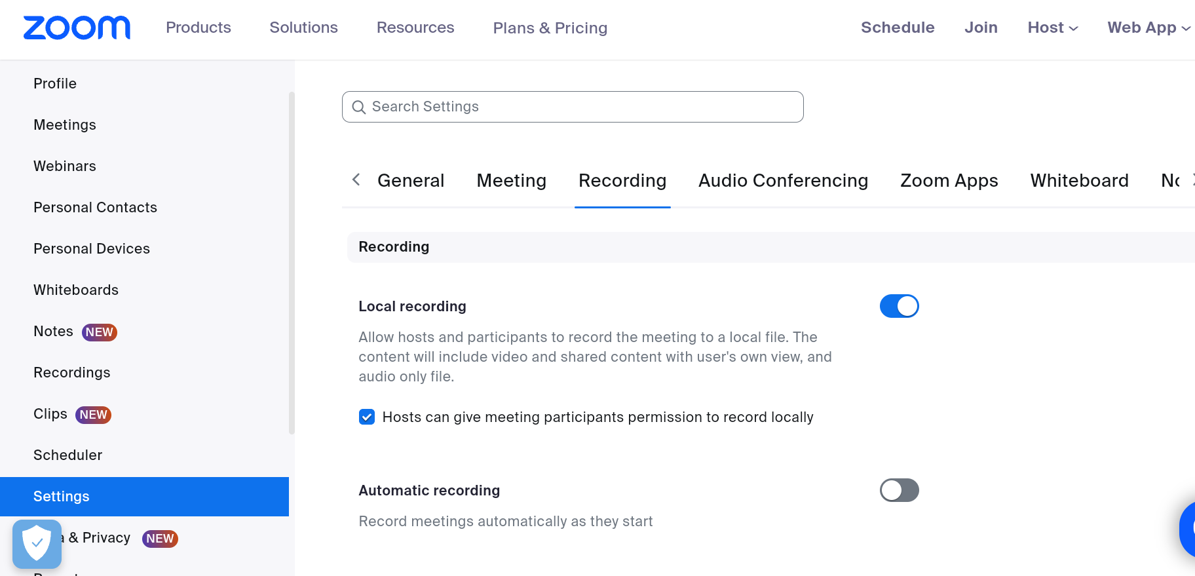
Task: Open the Products menu
Action: pos(199,28)
